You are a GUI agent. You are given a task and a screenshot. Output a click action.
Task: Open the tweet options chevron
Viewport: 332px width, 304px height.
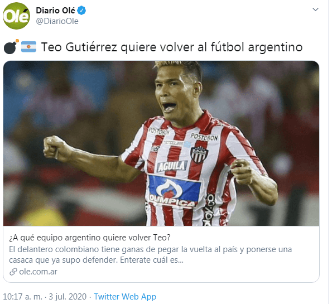coord(315,9)
